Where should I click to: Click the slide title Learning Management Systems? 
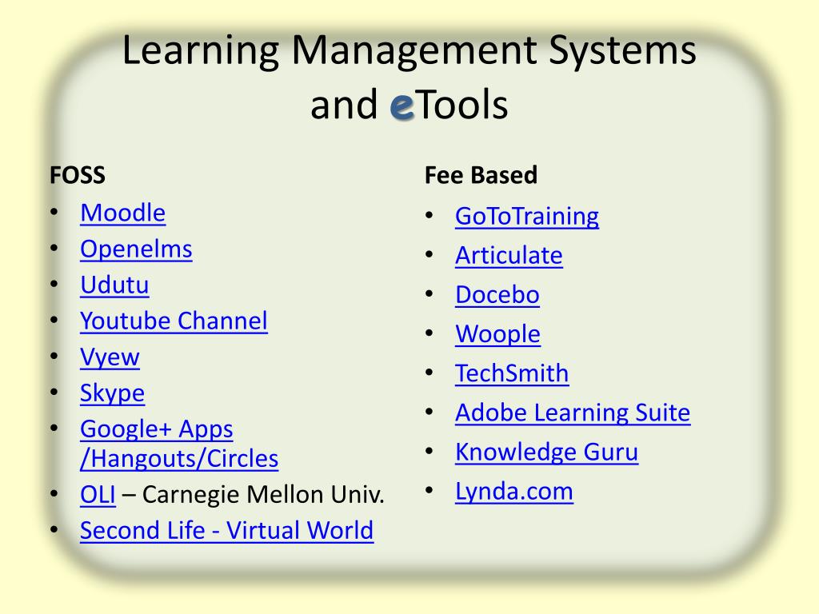[x=409, y=50]
